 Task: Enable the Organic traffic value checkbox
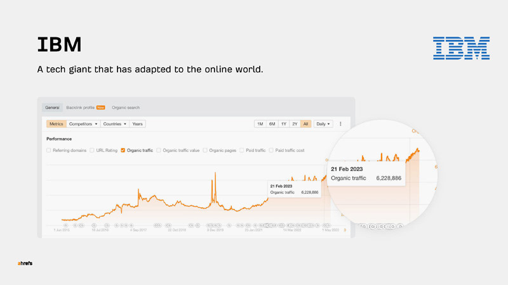tap(158, 150)
